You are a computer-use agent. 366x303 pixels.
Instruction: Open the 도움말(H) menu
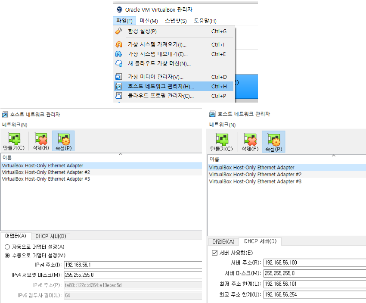pyautogui.click(x=205, y=21)
